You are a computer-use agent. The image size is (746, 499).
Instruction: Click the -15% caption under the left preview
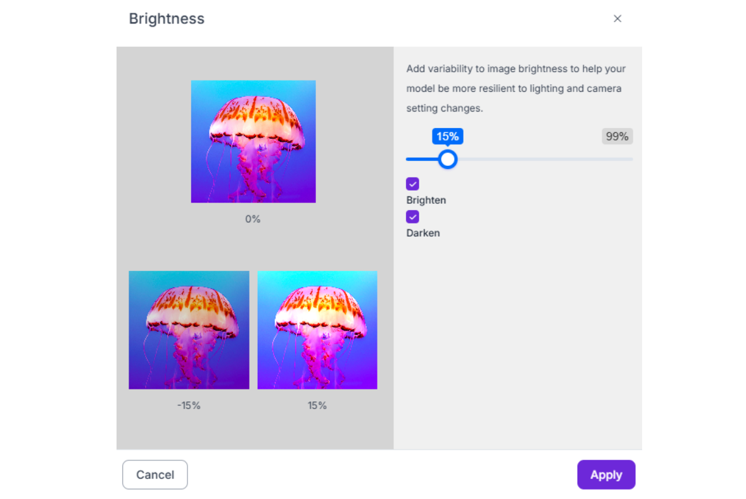[189, 405]
